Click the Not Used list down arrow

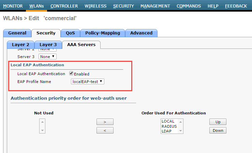point(42,130)
